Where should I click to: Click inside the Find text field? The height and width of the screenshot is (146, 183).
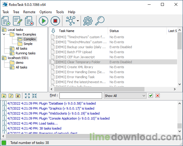point(81,96)
